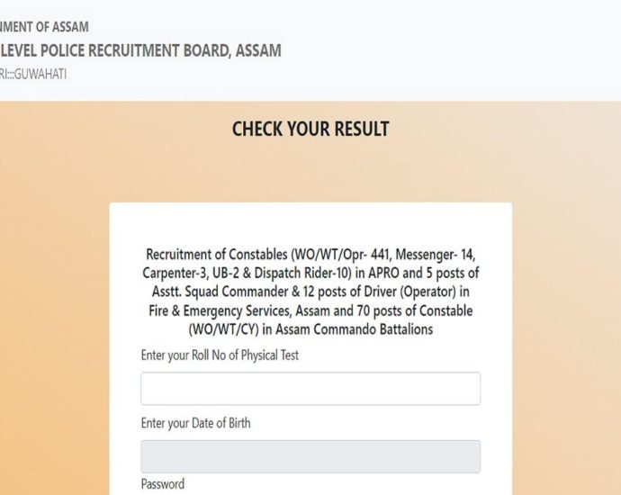Click the '12 posts of Driver (Operator)' text
621x495 pixels.
396,292
